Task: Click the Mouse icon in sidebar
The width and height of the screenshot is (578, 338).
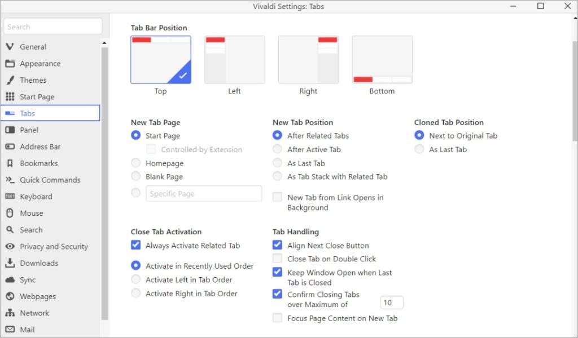Action: (x=10, y=213)
